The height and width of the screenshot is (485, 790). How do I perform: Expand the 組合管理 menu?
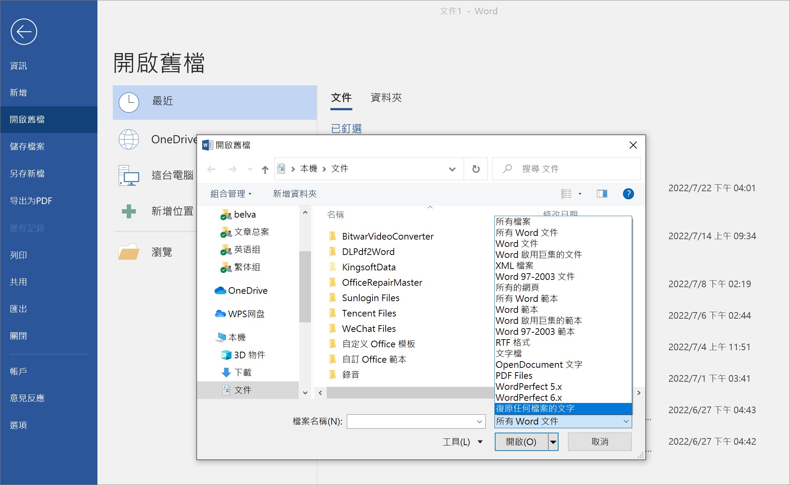click(x=231, y=194)
